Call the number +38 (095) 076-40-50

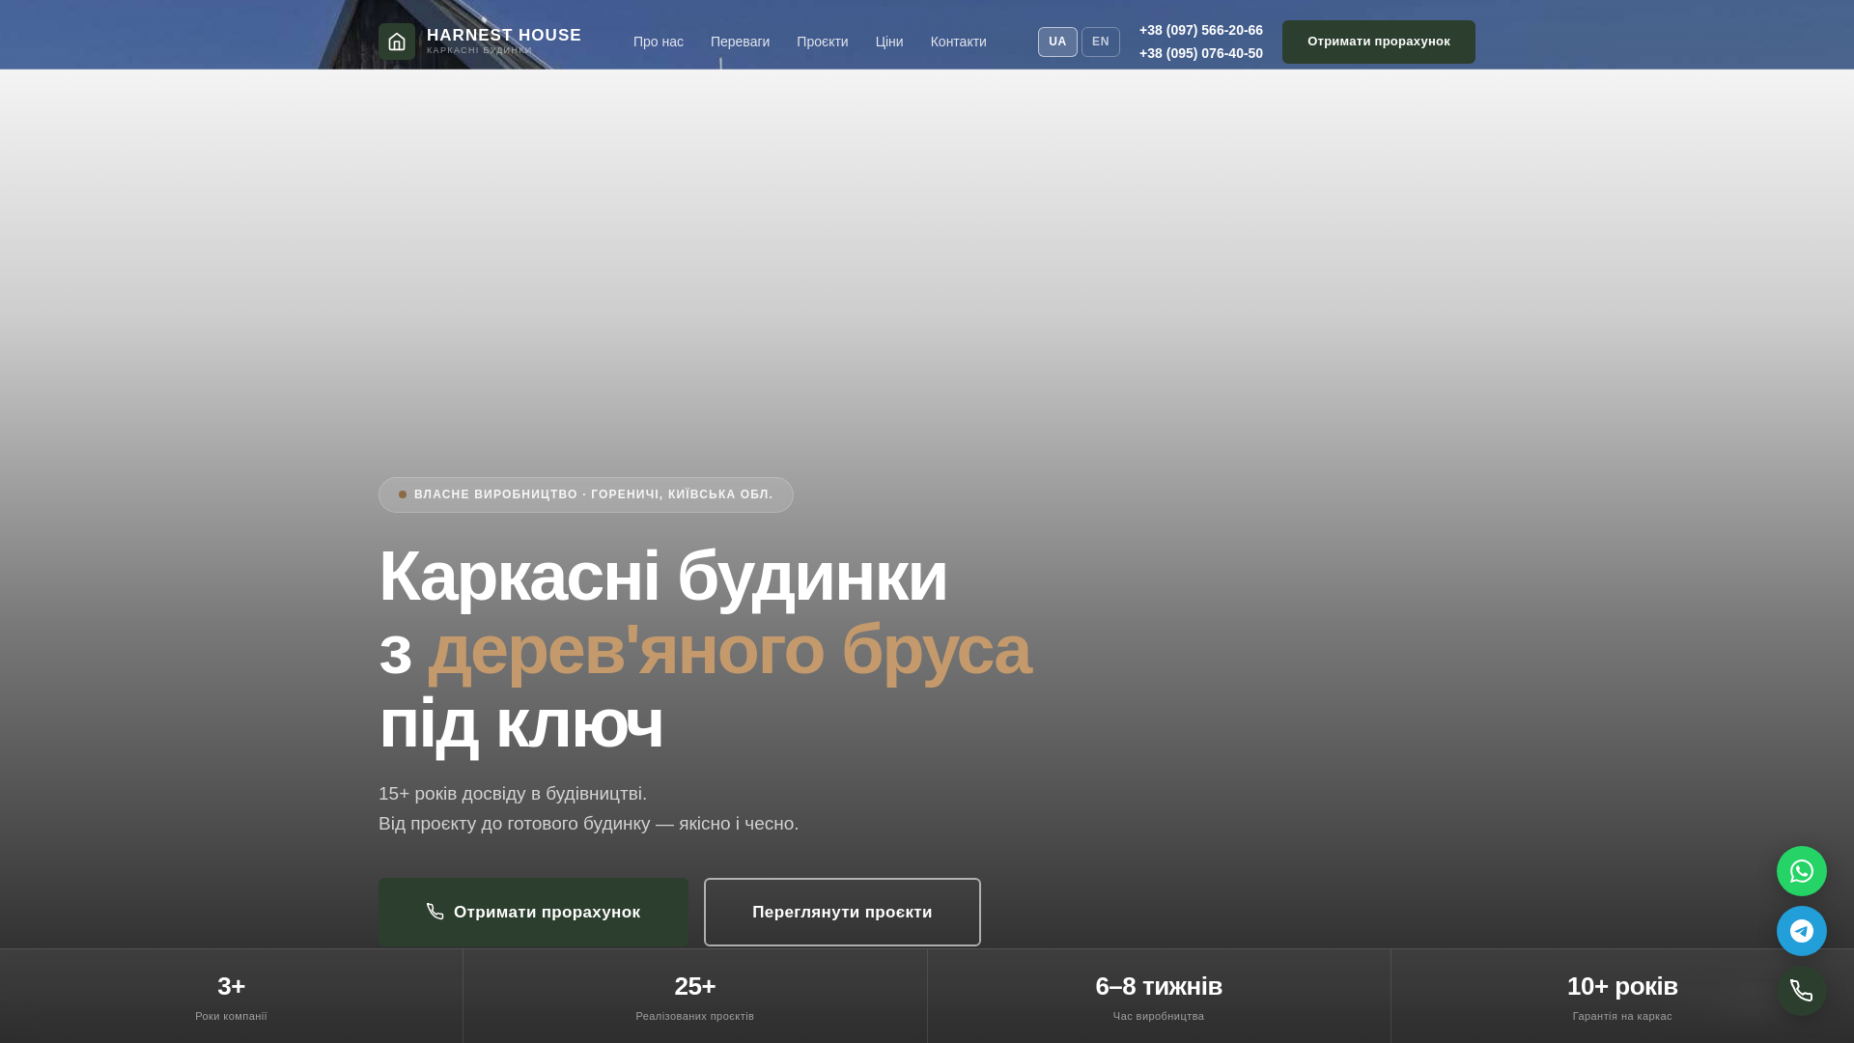coord(1201,53)
